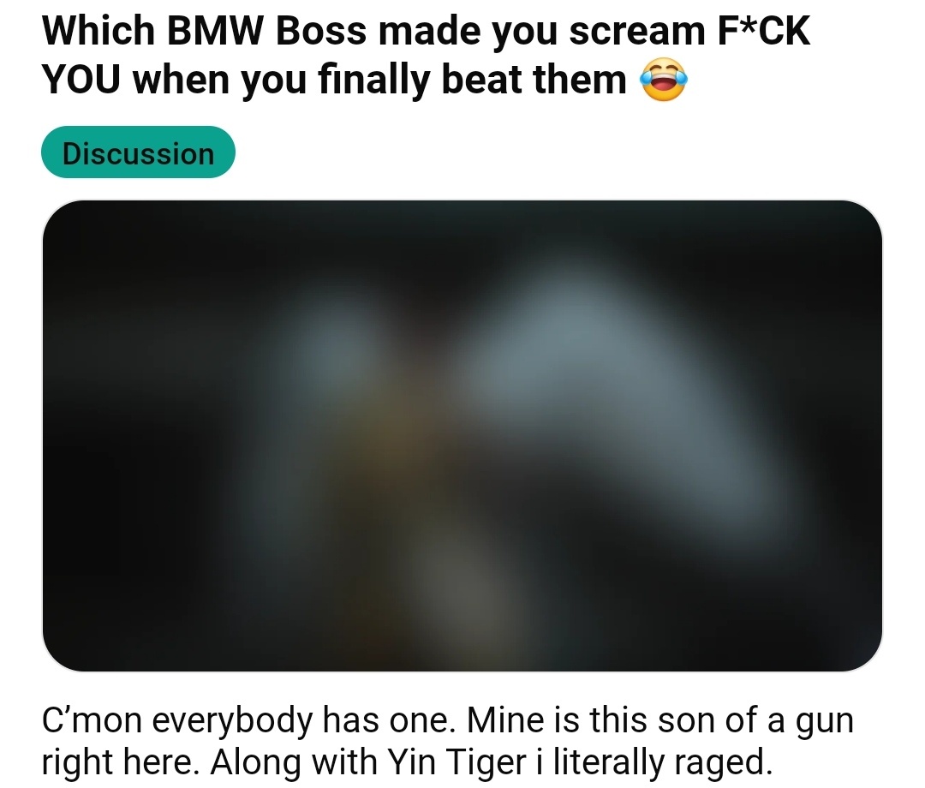
Task: Click the post body text beginning C'mon everybody
Action: coord(448,741)
